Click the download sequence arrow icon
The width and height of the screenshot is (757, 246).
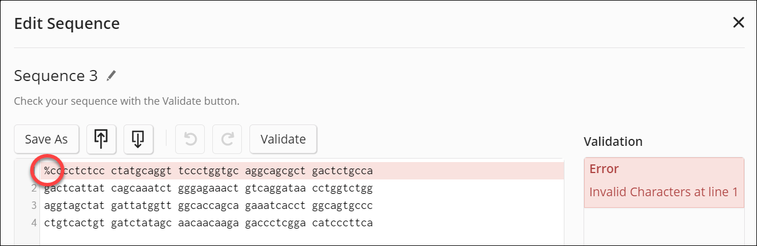pyautogui.click(x=138, y=139)
